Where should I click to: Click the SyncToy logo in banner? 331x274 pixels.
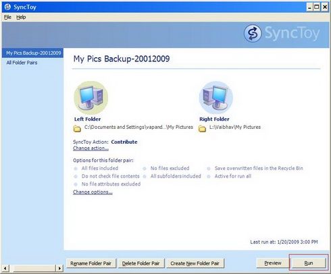pyautogui.click(x=282, y=34)
